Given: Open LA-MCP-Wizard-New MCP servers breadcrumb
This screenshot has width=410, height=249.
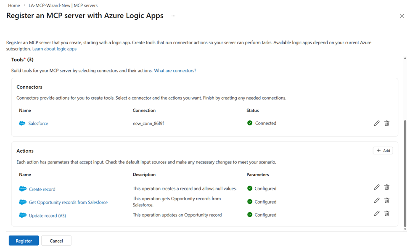Looking at the screenshot, I should (63, 5).
